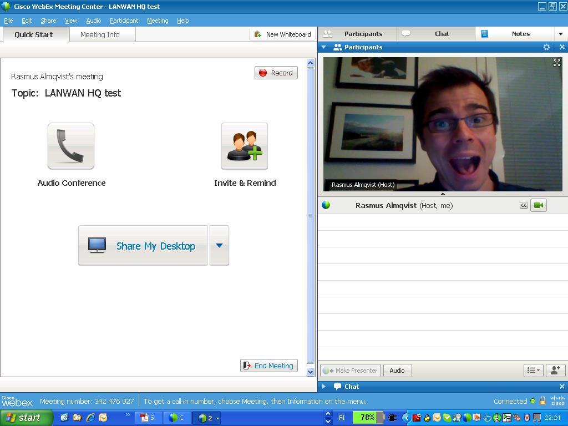Expand quick launch overflow chevron

(128, 415)
